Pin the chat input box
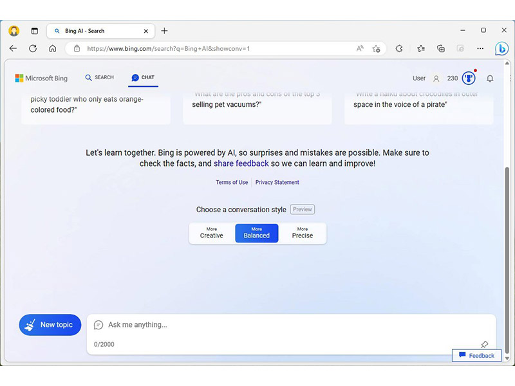Screen dimensions: 515x386 tap(485, 344)
